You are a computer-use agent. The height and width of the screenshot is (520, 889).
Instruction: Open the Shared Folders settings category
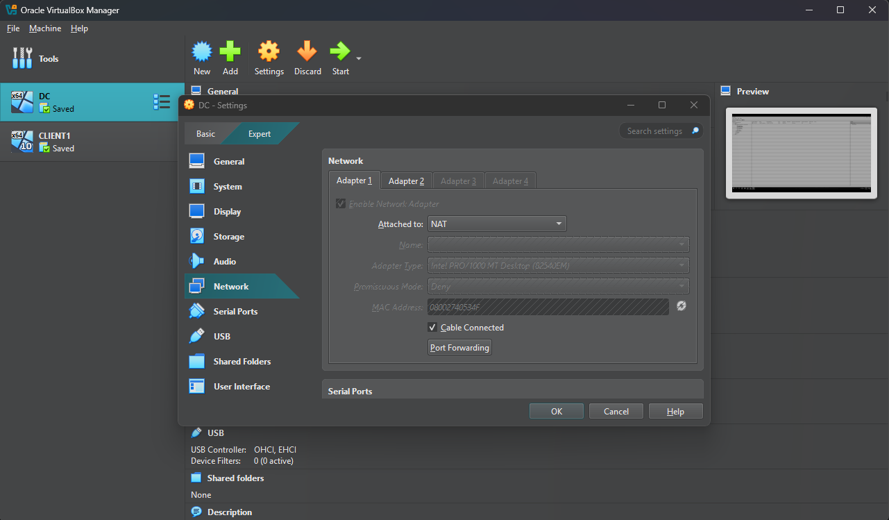(x=242, y=361)
